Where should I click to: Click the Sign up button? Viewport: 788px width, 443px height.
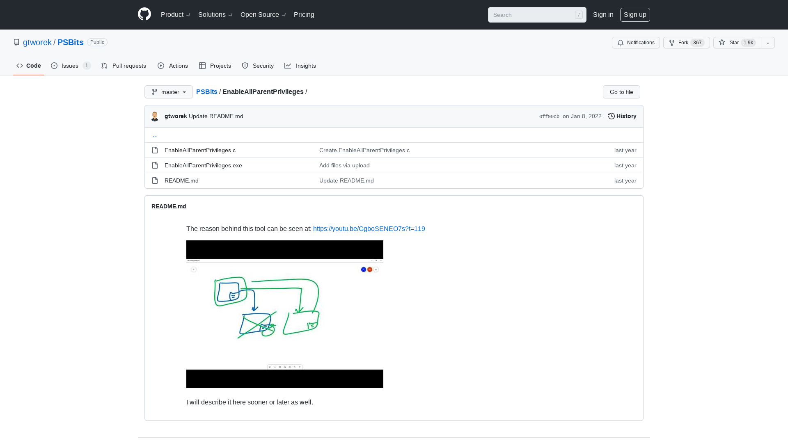coord(635,15)
